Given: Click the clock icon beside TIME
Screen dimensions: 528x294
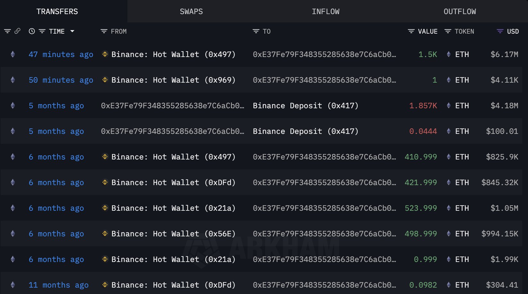Looking at the screenshot, I should pos(32,31).
